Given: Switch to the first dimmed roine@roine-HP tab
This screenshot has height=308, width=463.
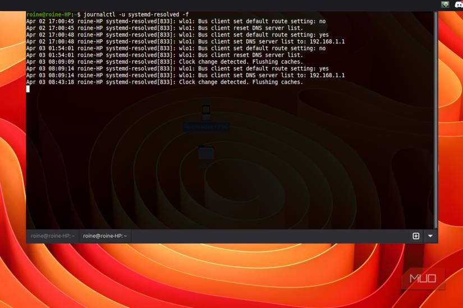Looking at the screenshot, I should pyautogui.click(x=53, y=236).
